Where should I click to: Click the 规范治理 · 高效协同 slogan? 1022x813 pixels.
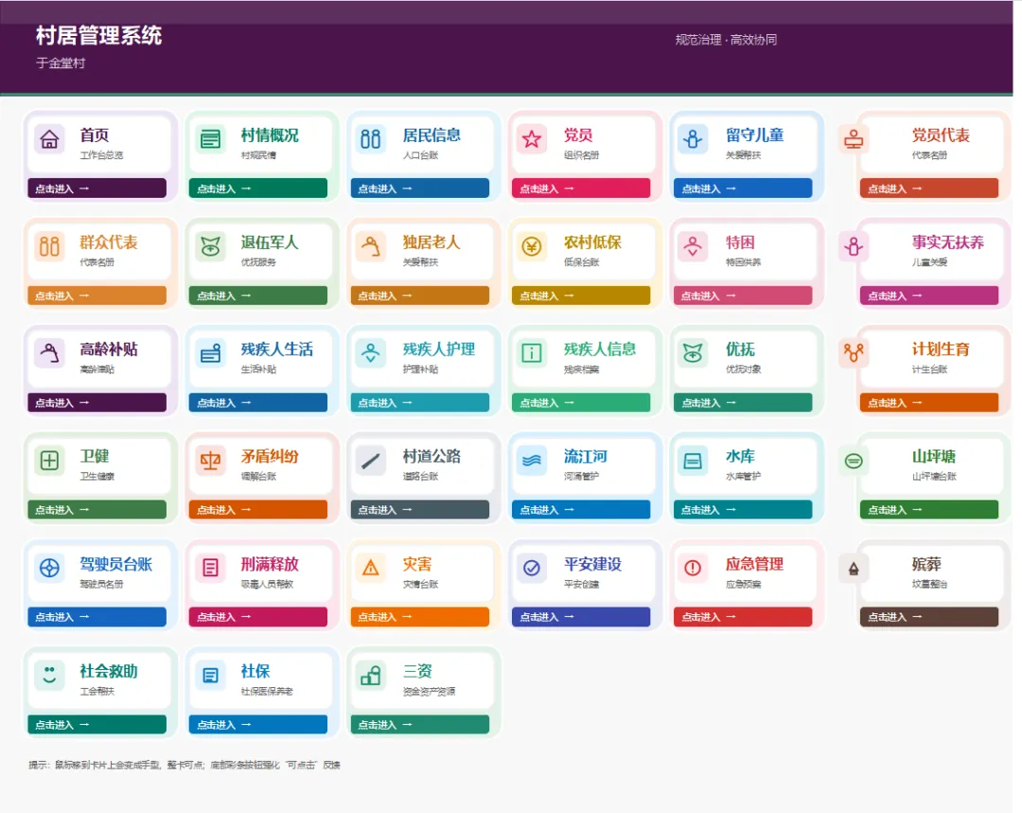[726, 40]
